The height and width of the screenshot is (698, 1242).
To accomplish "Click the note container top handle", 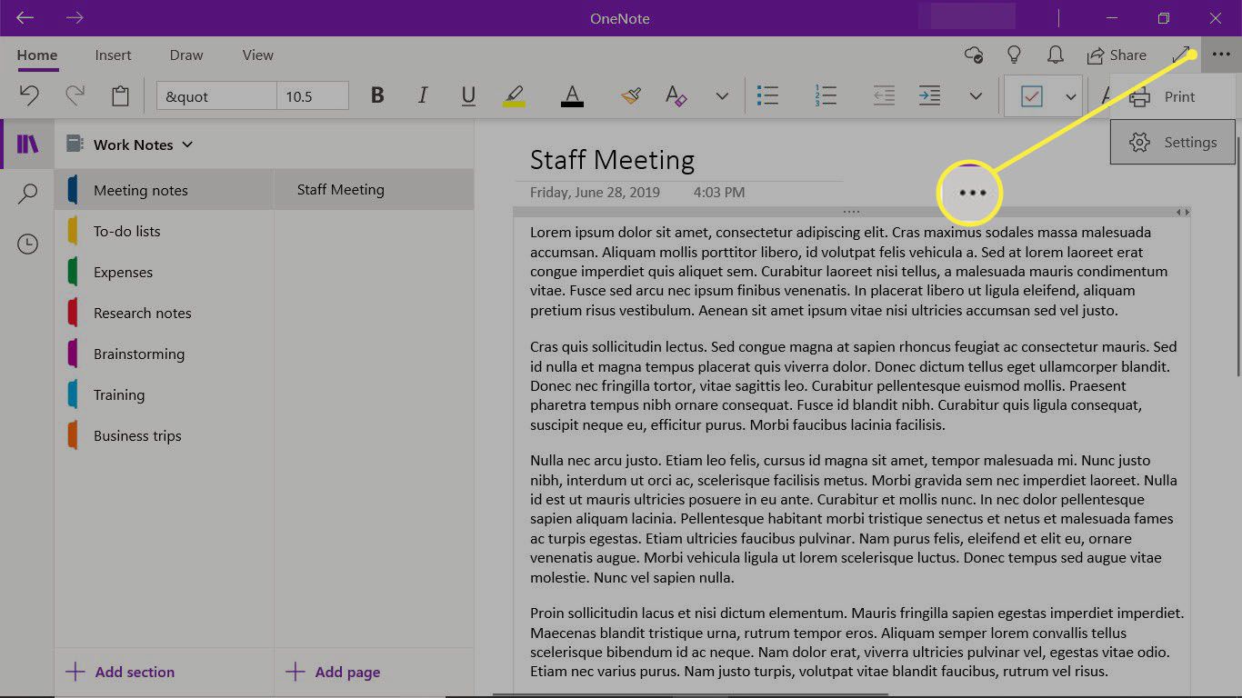I will 850,212.
